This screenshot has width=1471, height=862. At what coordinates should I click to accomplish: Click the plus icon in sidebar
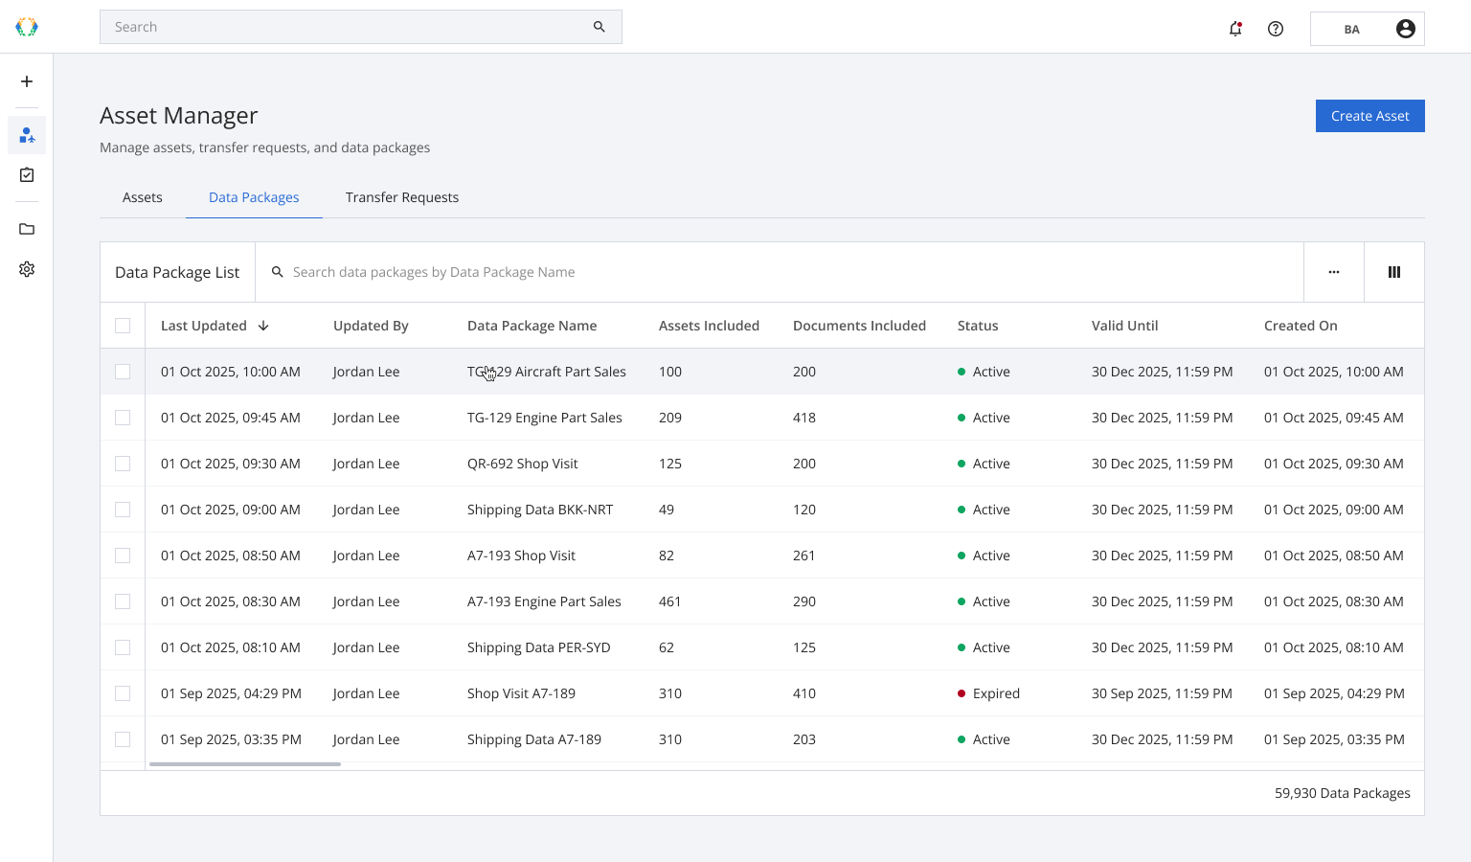pyautogui.click(x=27, y=81)
